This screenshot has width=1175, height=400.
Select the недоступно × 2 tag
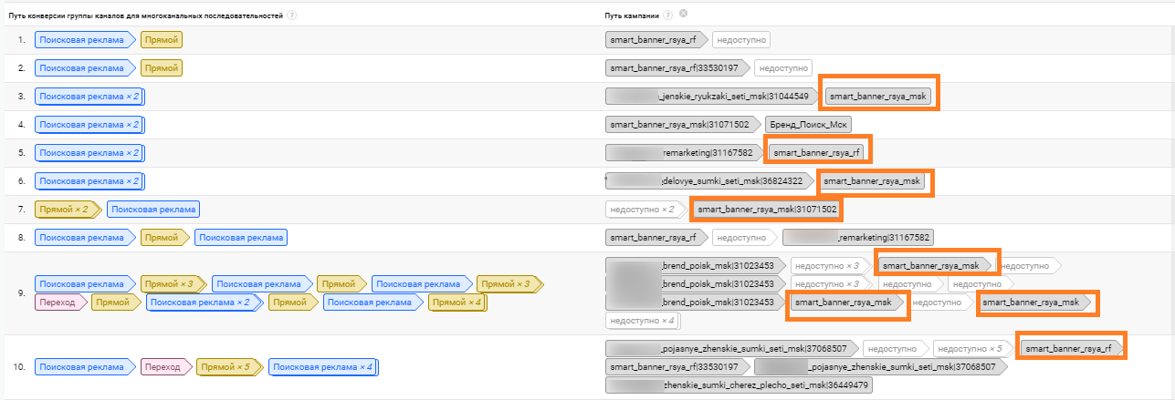coord(645,210)
